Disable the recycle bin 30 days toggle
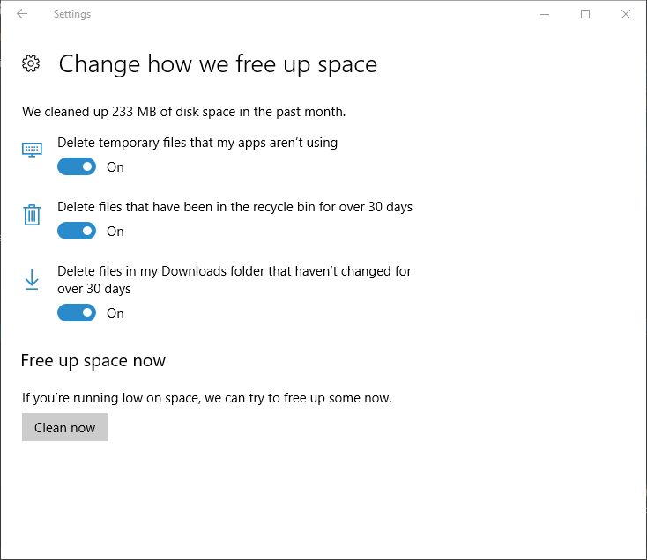This screenshot has height=560, width=647. (77, 232)
